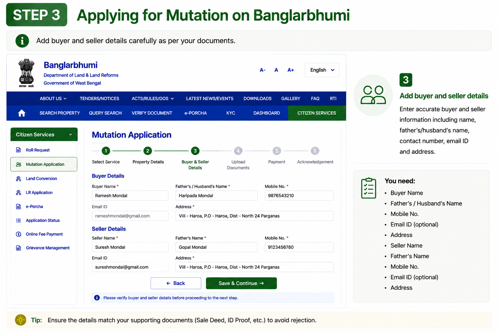The image size is (500, 333).
Task: Go to DASHBOARD navigation tab
Action: [267, 113]
